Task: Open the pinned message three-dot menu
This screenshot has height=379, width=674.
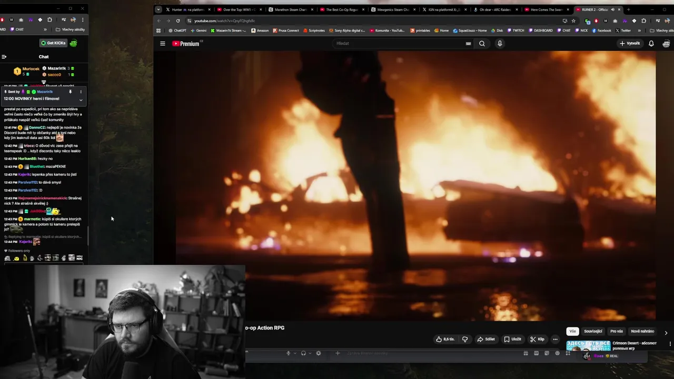Action: [81, 92]
